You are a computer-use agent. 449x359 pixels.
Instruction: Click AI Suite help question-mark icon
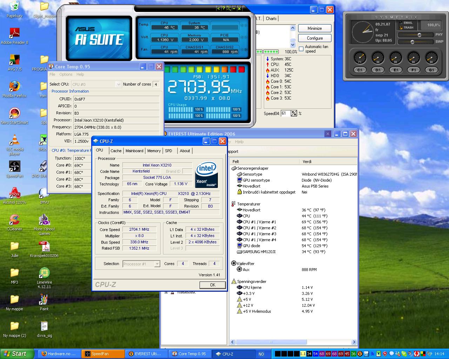tap(224, 8)
